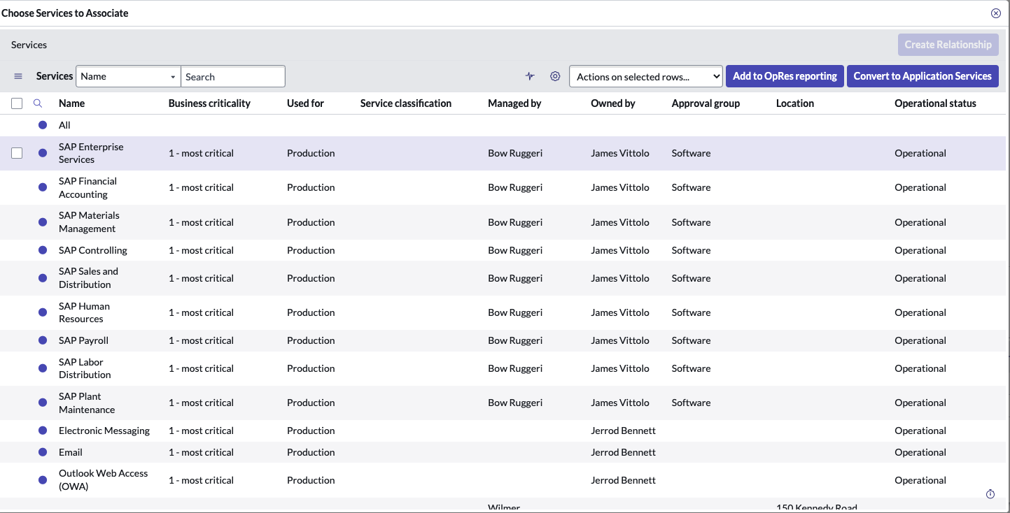This screenshot has width=1010, height=513.
Task: Click the 'Outlook Web Access (OWA)' name
Action: point(103,480)
